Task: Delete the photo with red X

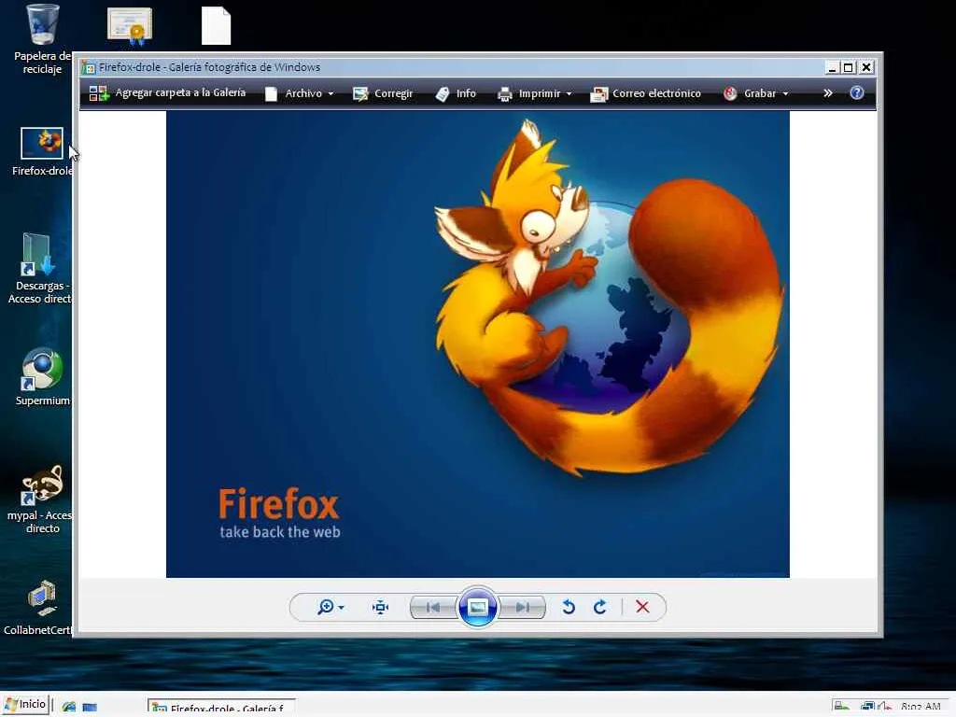Action: (642, 607)
